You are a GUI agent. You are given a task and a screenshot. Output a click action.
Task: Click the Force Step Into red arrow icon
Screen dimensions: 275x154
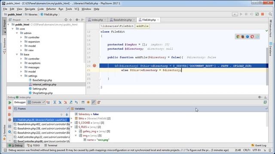65,103
